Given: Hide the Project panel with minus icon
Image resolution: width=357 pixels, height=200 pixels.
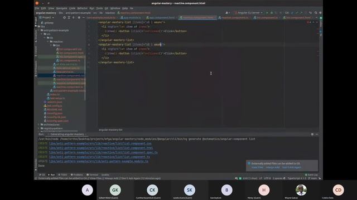Looking at the screenshot, I should tap(83, 17).
